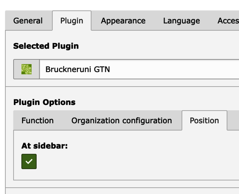Switch to the Function options tab
Image resolution: width=239 pixels, height=194 pixels.
click(x=37, y=121)
